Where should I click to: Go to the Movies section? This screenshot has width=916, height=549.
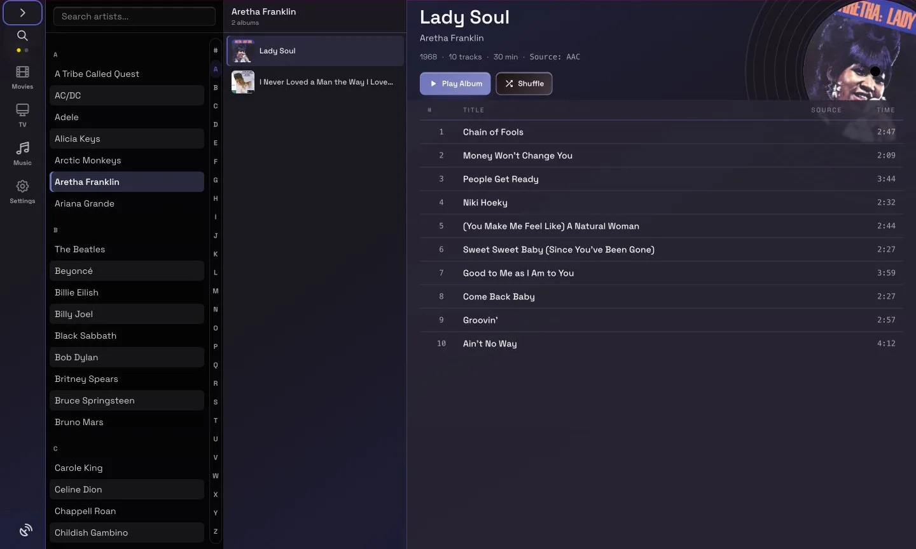point(22,78)
